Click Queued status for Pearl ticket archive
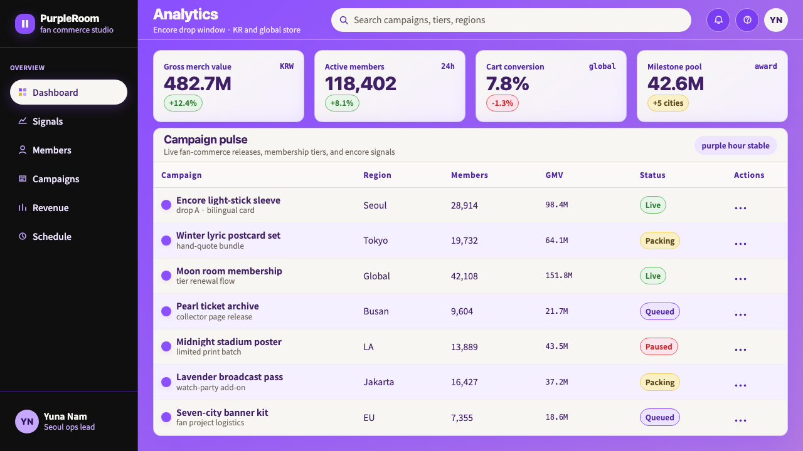 click(x=660, y=311)
